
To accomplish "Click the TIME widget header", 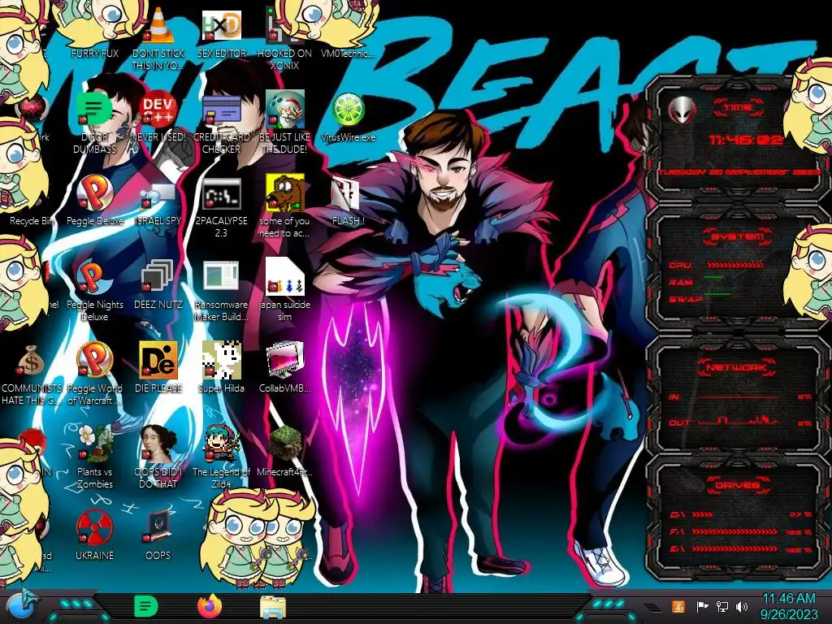I will [x=738, y=108].
